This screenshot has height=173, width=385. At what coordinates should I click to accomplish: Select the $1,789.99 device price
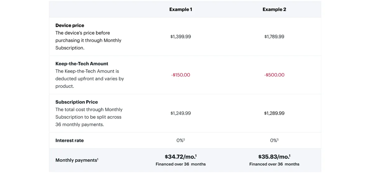(x=274, y=37)
